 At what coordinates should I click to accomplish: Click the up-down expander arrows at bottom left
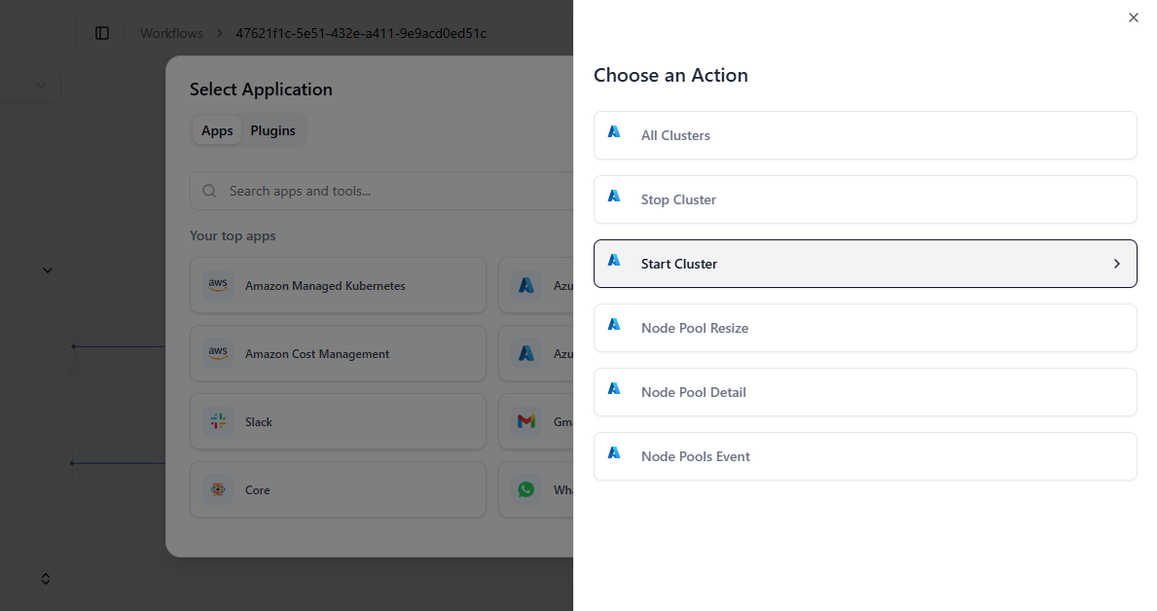45,579
